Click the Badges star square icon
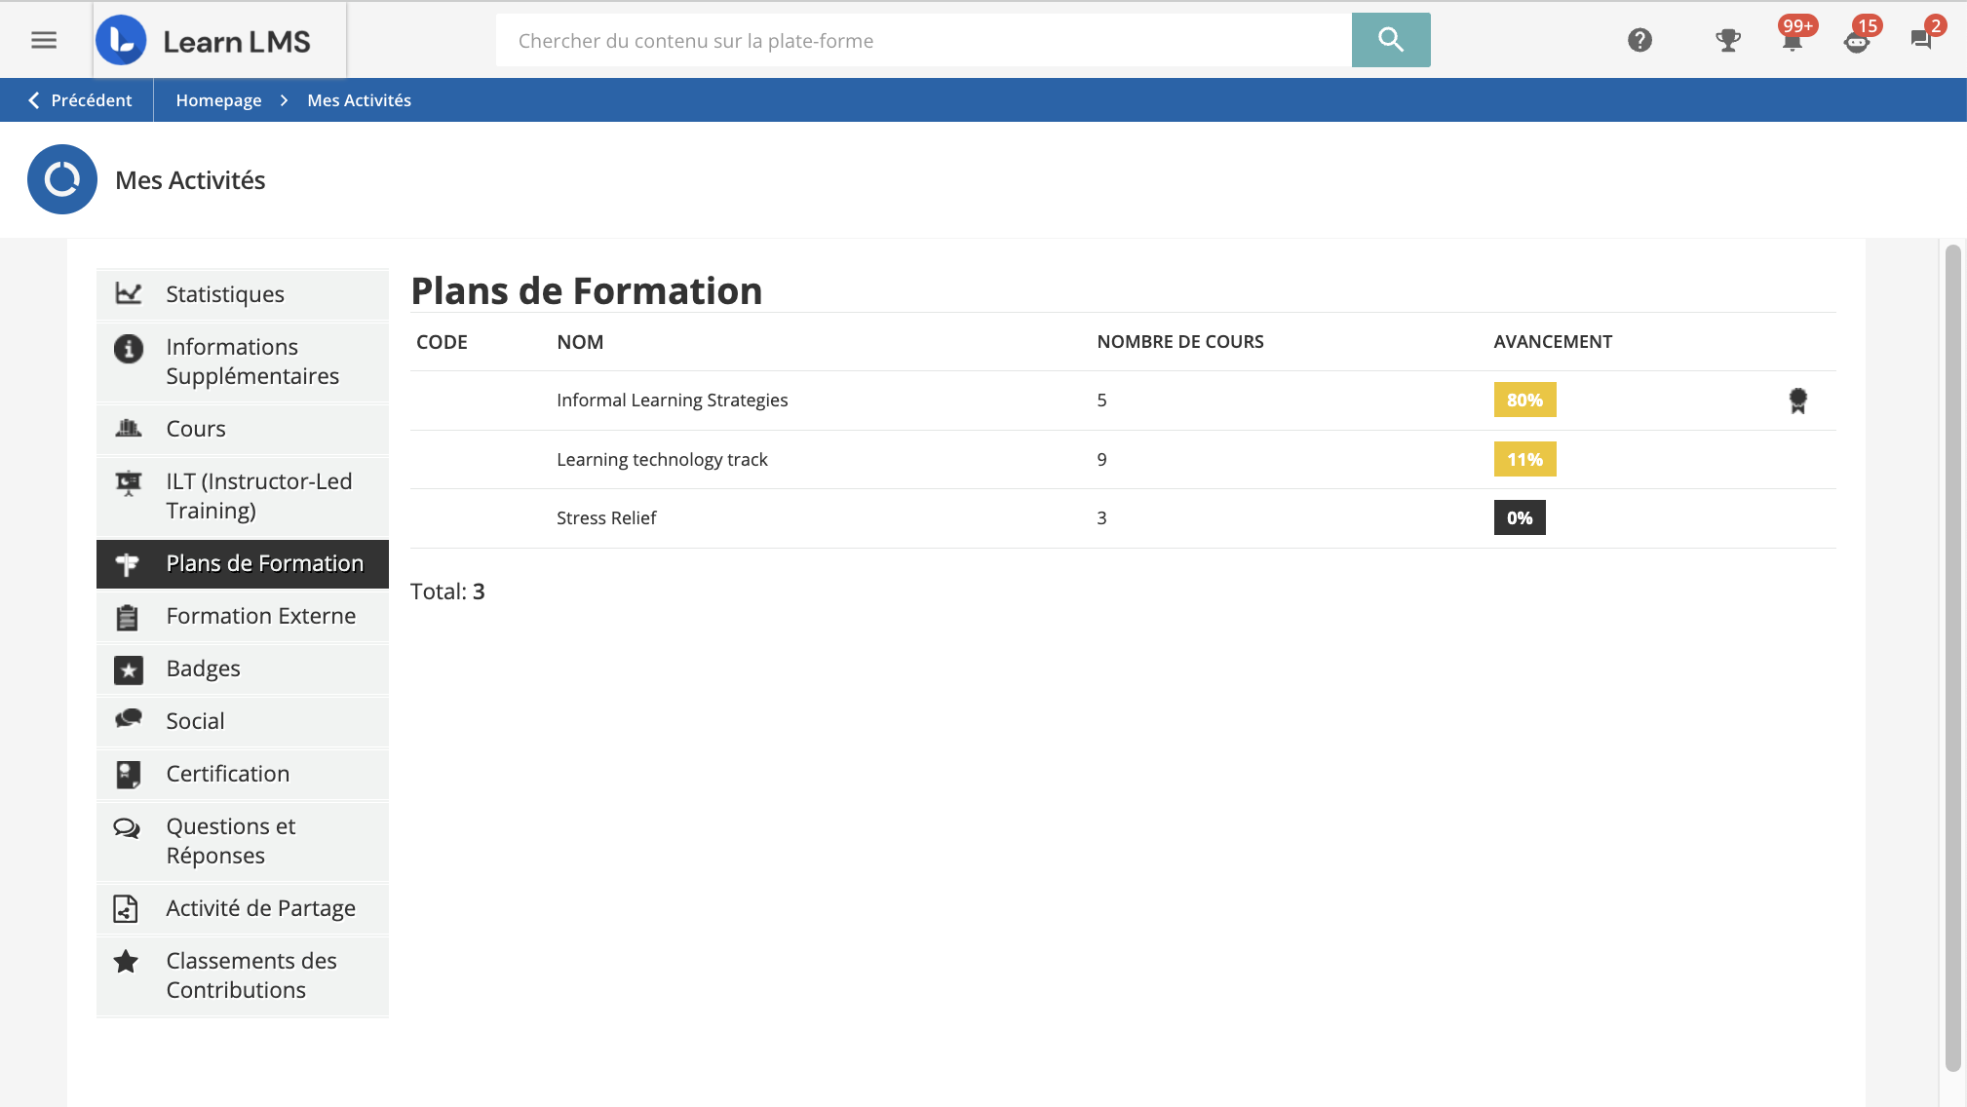 point(129,669)
